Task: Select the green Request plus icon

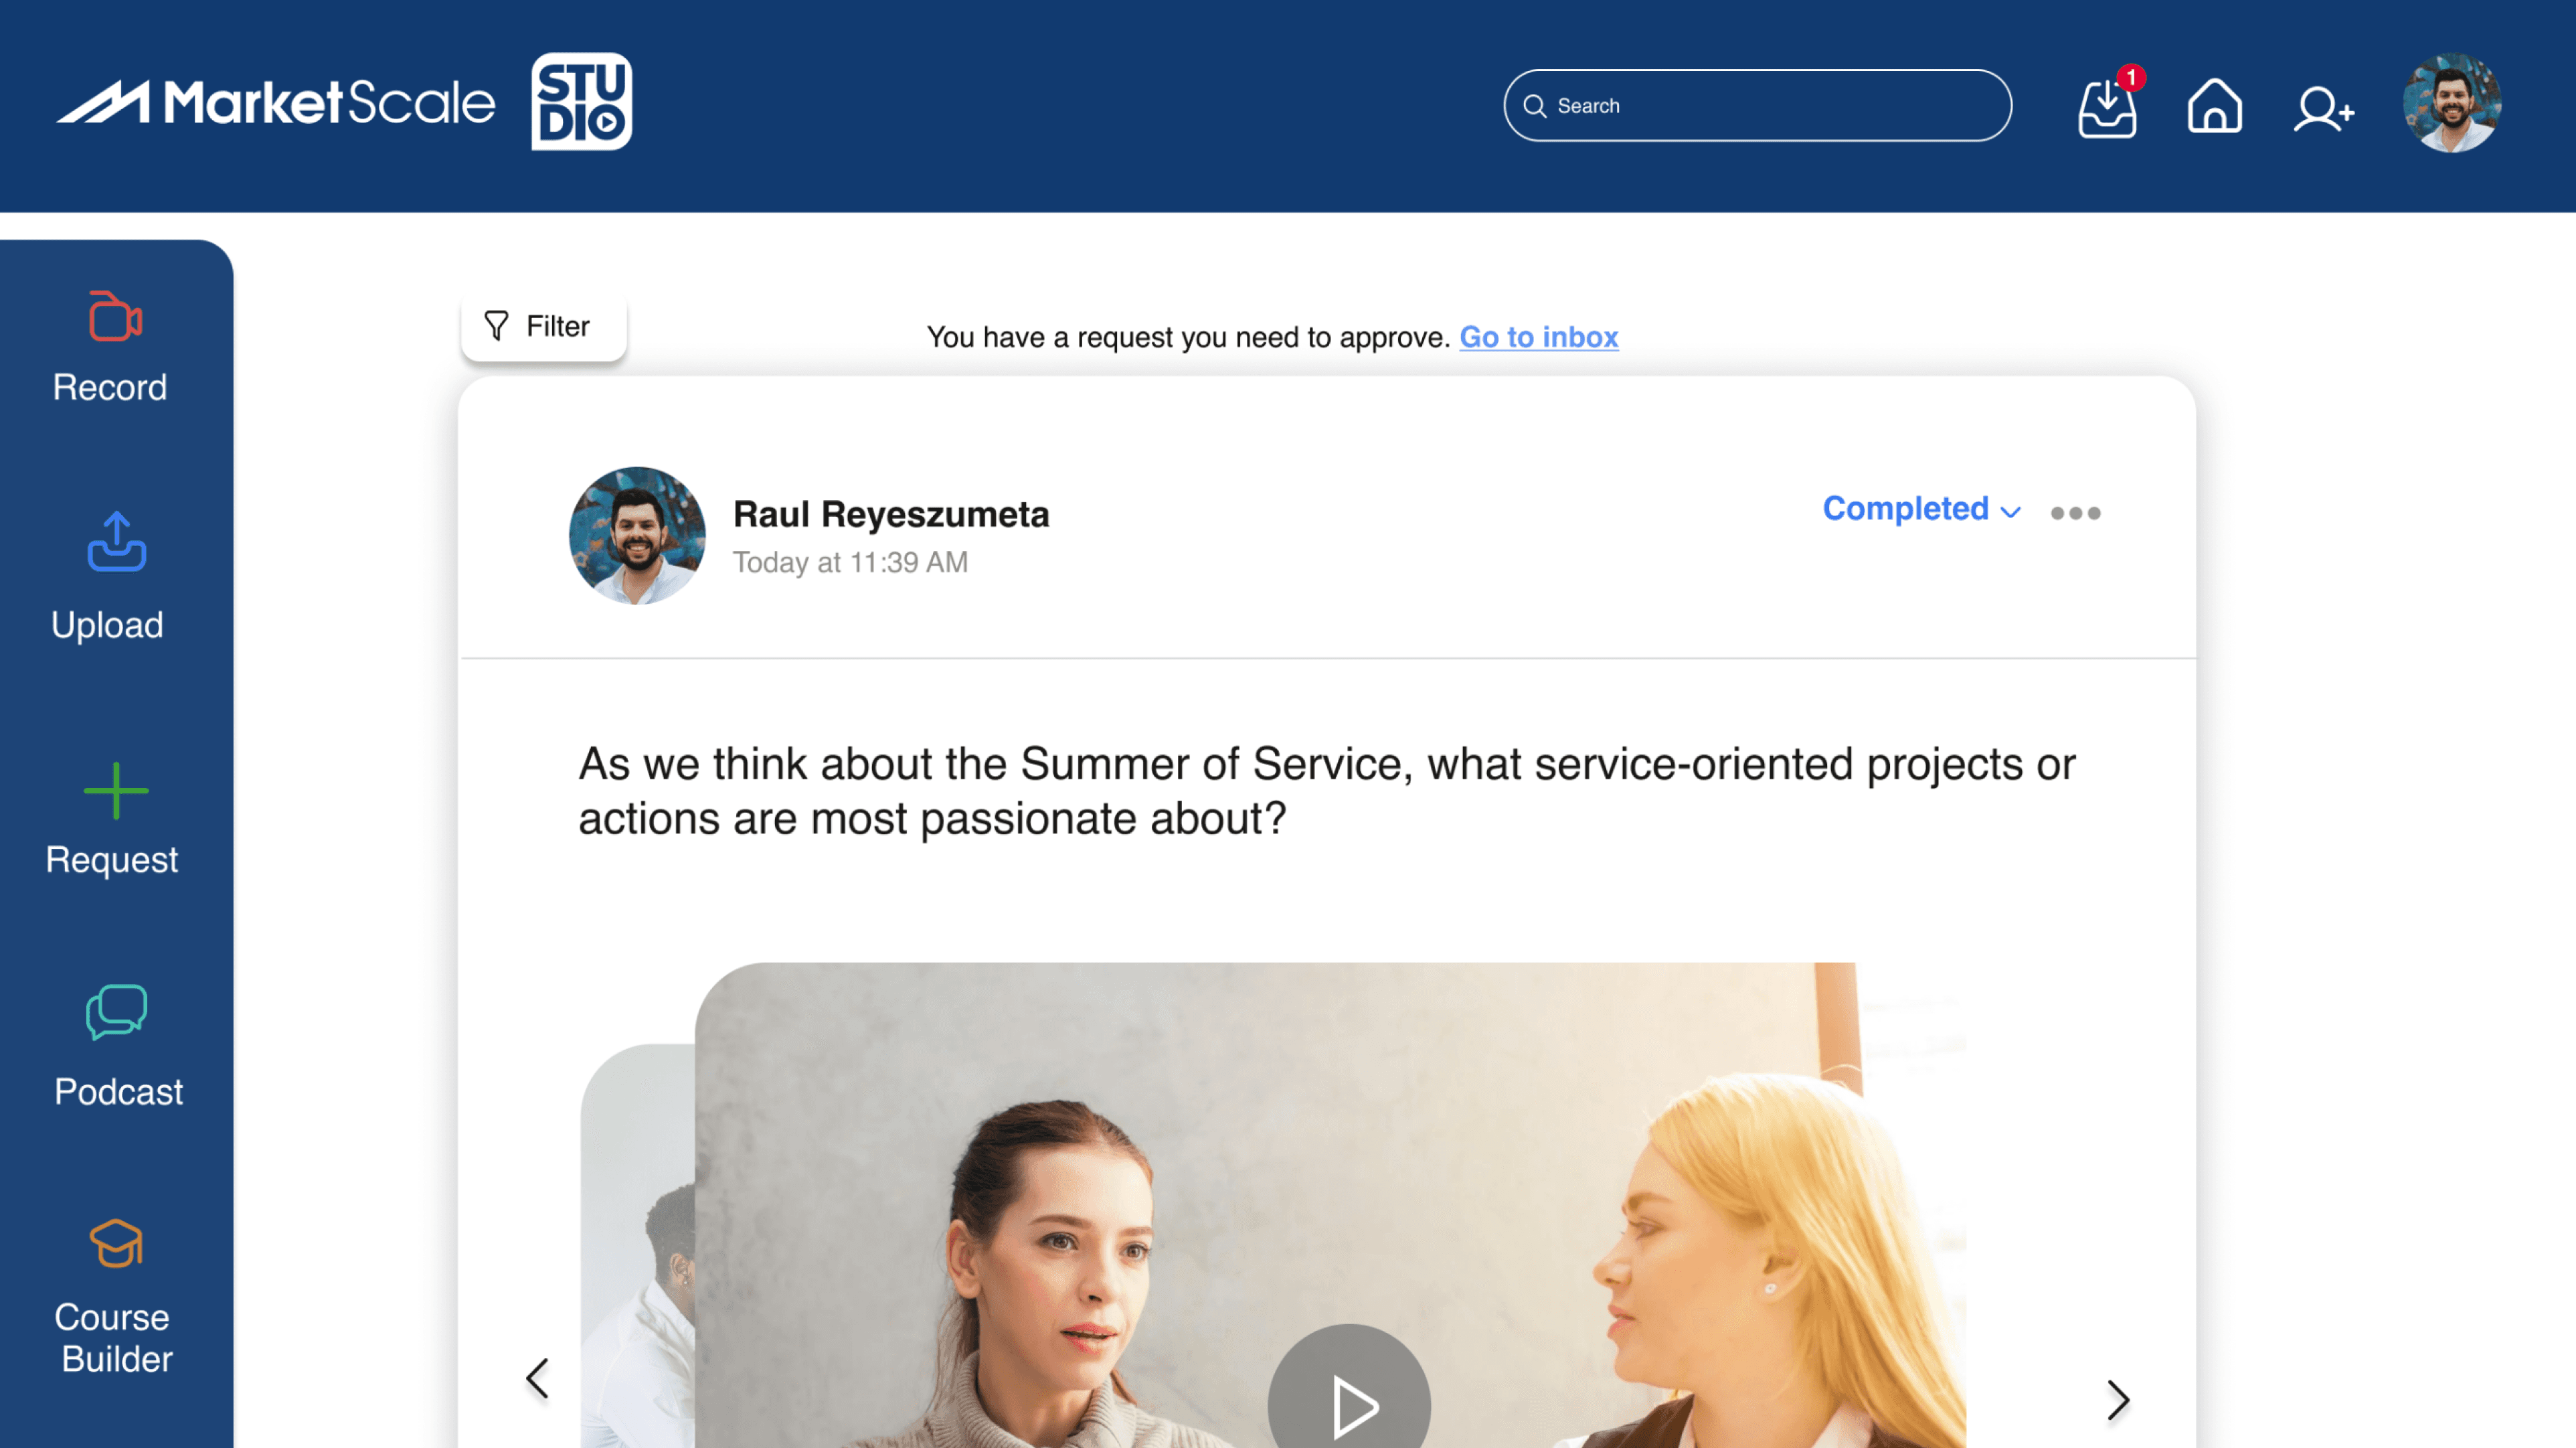Action: click(116, 790)
